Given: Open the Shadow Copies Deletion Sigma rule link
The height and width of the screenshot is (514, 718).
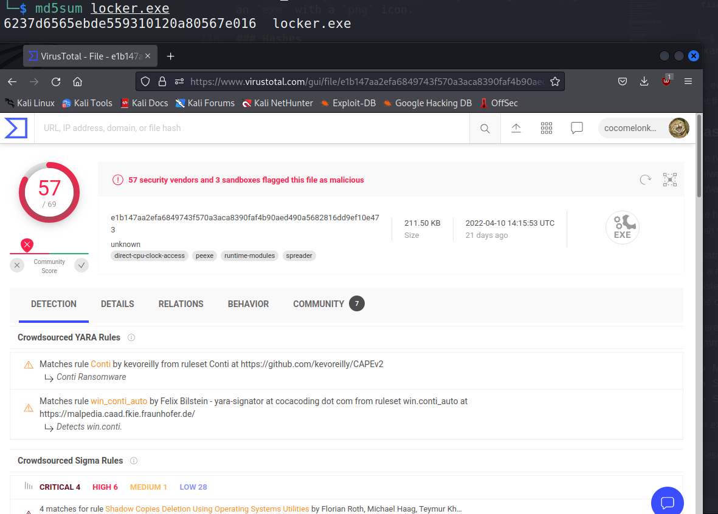Looking at the screenshot, I should 207,509.
